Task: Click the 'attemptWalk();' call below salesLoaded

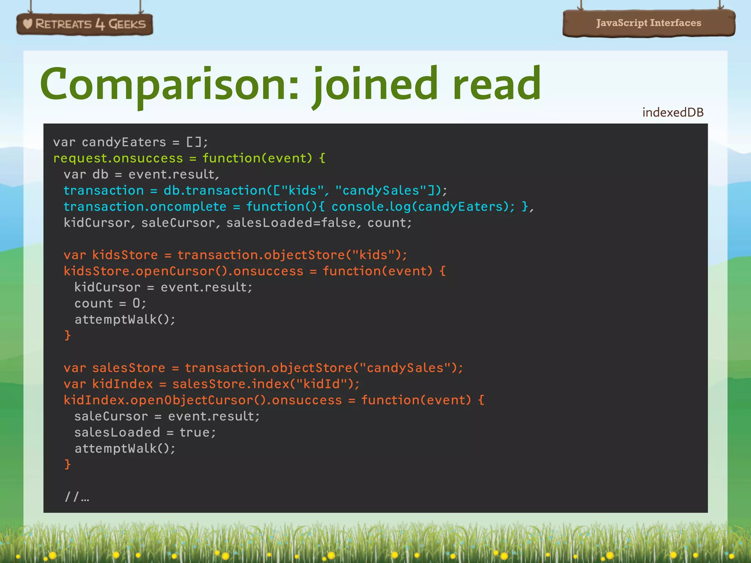Action: coord(125,448)
